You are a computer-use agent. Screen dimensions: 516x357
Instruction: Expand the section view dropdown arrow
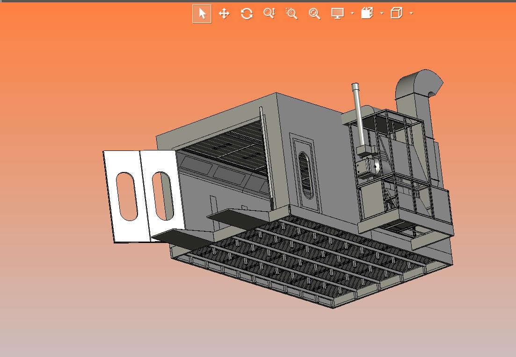(x=382, y=14)
